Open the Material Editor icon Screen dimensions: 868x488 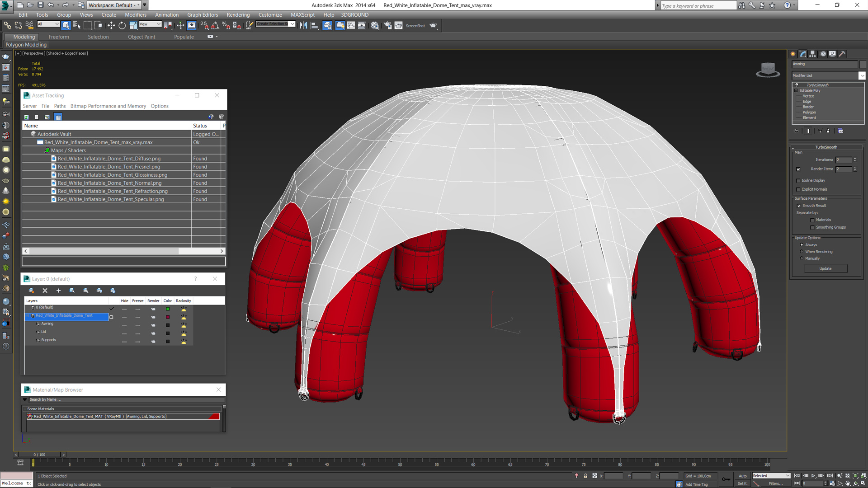(x=375, y=26)
